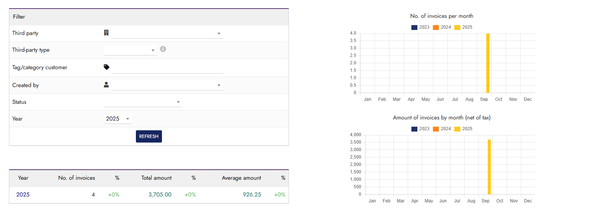The width and height of the screenshot is (589, 208).
Task: Change the Year dropdown showing 2025
Action: tap(118, 119)
